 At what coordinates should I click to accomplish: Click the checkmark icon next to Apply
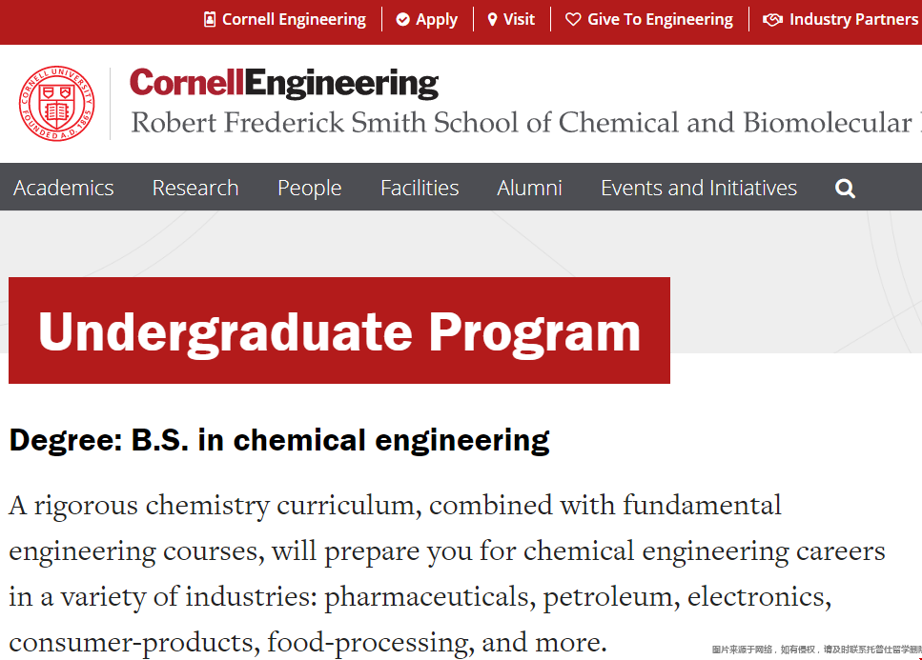pos(402,19)
